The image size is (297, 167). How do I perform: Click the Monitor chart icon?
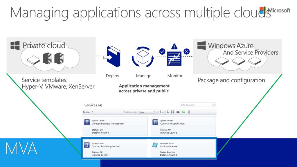tap(174, 59)
